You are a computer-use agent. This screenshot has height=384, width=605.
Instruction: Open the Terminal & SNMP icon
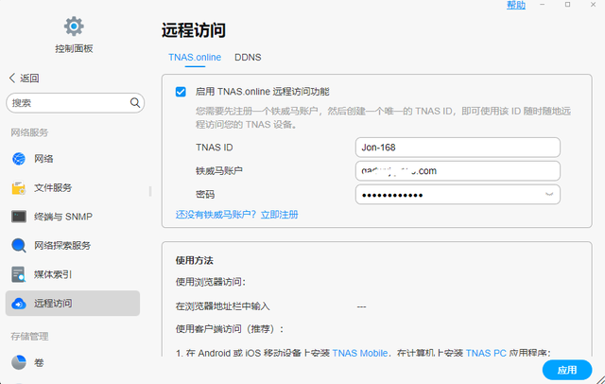click(x=19, y=217)
